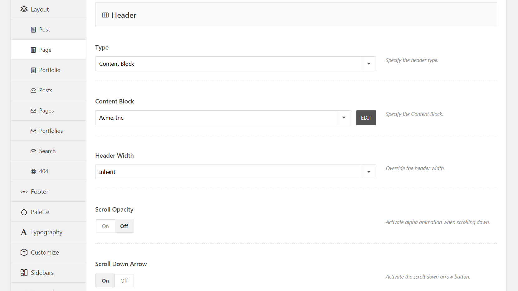The width and height of the screenshot is (518, 291).
Task: Click the Portfolios archive icon
Action: pos(33,131)
